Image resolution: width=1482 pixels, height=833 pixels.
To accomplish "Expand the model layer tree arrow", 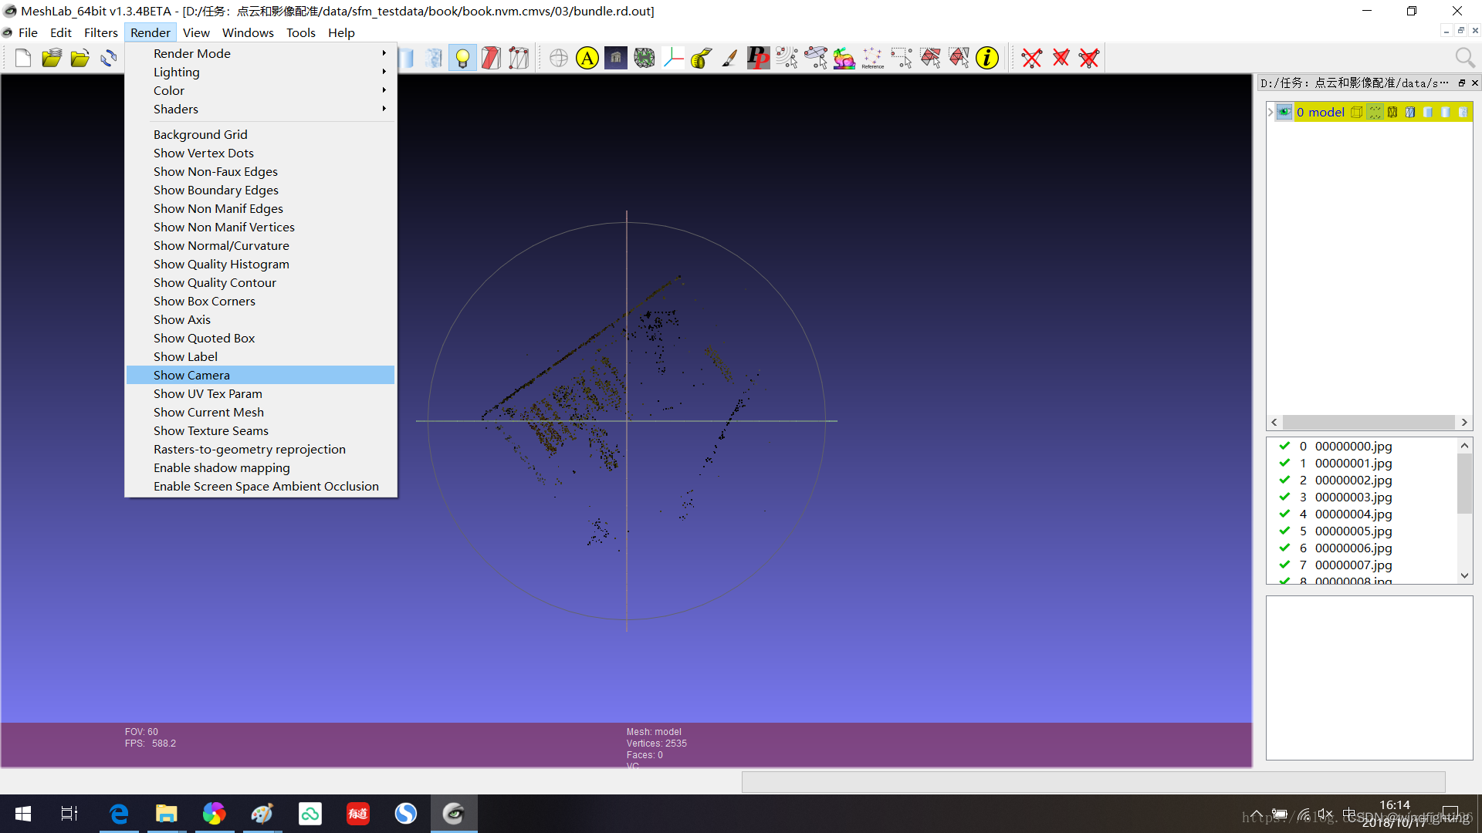I will pyautogui.click(x=1271, y=112).
